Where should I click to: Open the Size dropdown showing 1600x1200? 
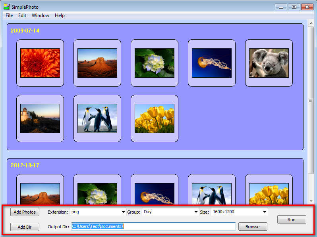click(x=239, y=212)
